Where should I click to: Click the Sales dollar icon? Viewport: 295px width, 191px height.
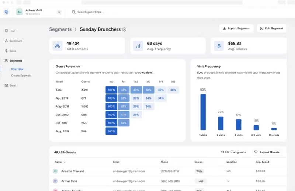6,51
